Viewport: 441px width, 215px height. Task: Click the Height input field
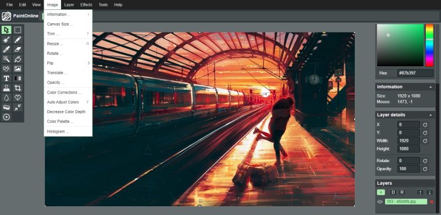[408, 149]
